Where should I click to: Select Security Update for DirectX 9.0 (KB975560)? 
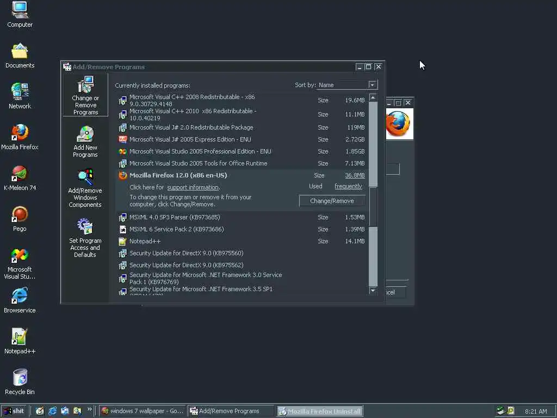(x=186, y=254)
